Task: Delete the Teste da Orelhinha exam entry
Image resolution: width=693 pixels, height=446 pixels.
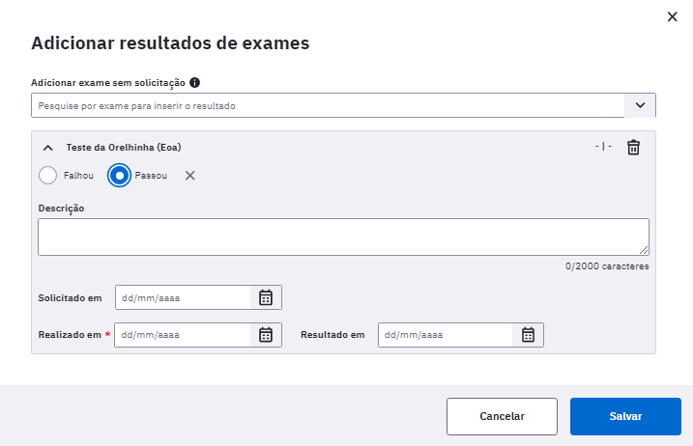Action: 633,147
